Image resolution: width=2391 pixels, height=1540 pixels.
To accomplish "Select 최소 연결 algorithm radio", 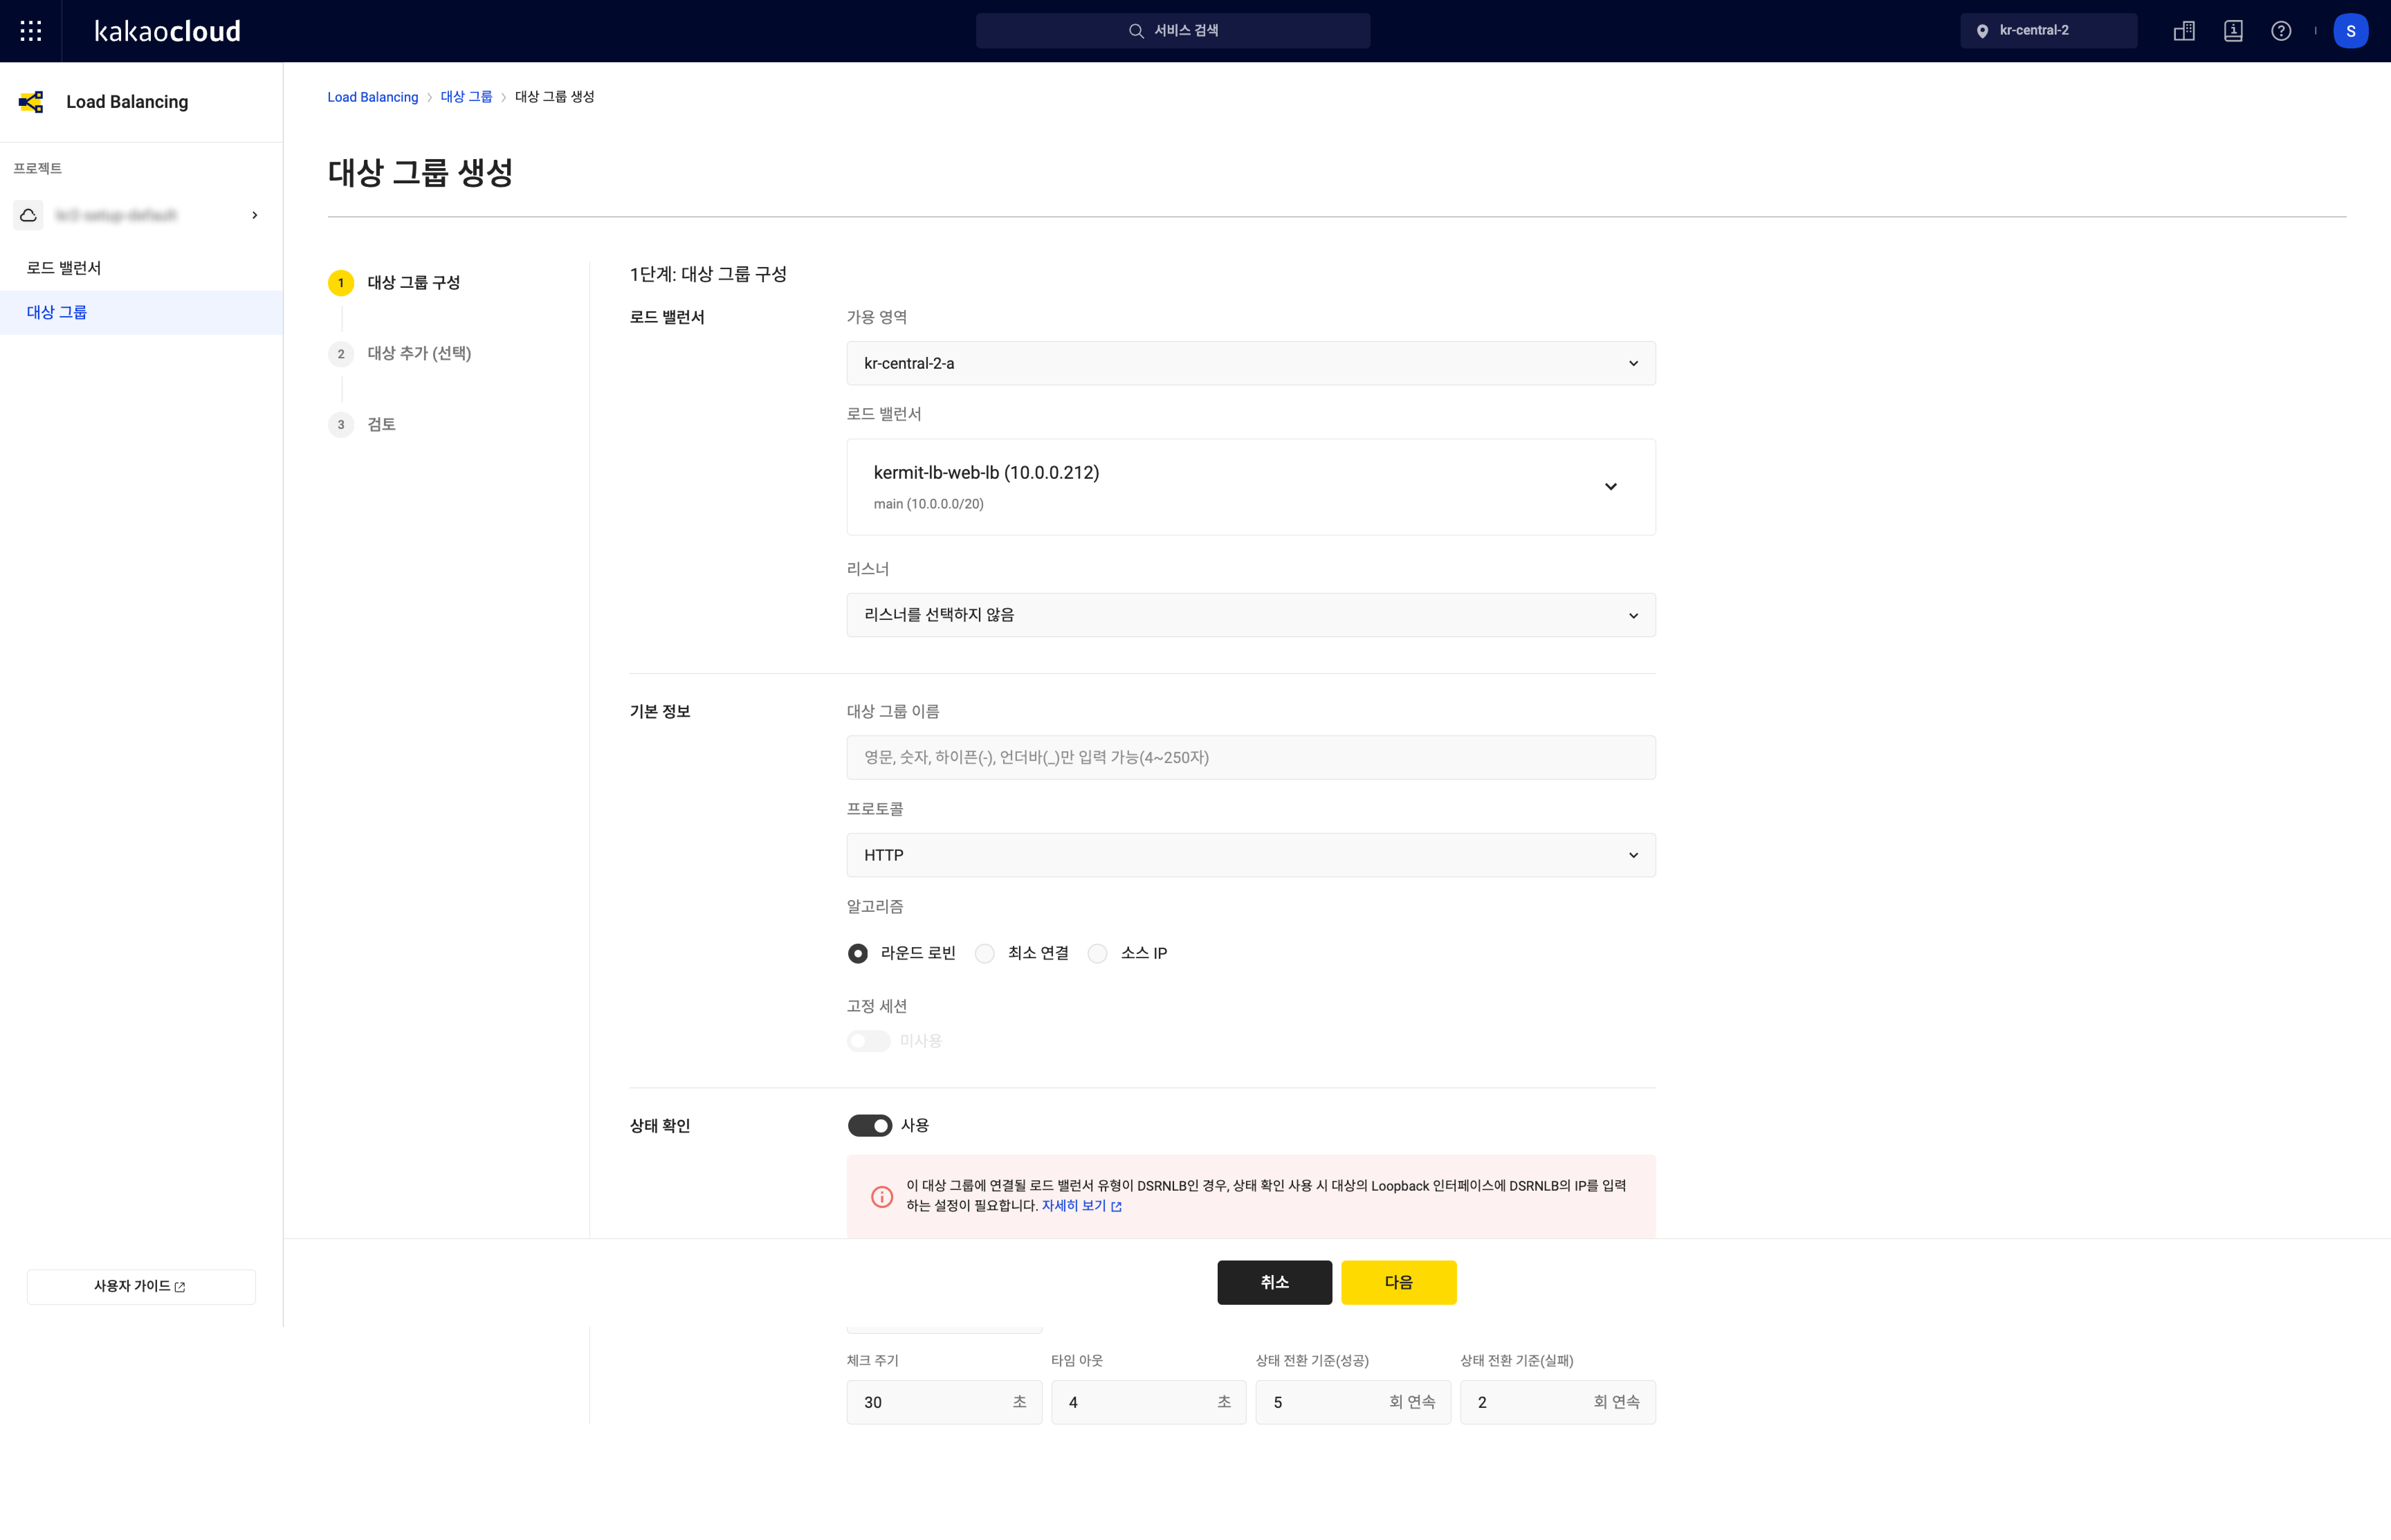I will coord(985,954).
